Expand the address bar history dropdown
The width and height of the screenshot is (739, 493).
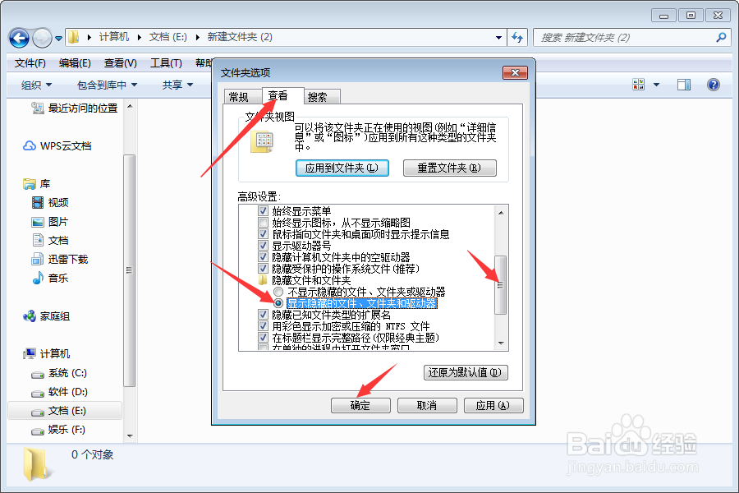click(499, 37)
